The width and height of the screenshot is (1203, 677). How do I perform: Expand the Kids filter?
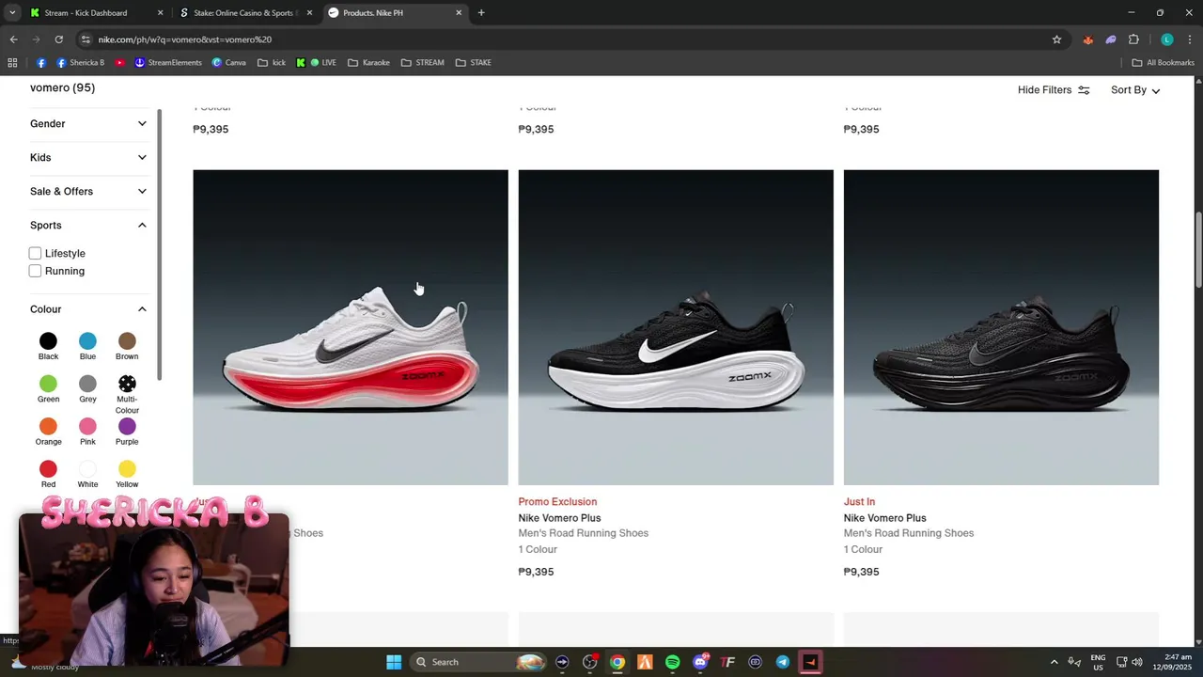(88, 158)
